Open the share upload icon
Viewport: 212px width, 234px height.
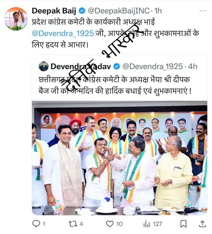(202, 224)
